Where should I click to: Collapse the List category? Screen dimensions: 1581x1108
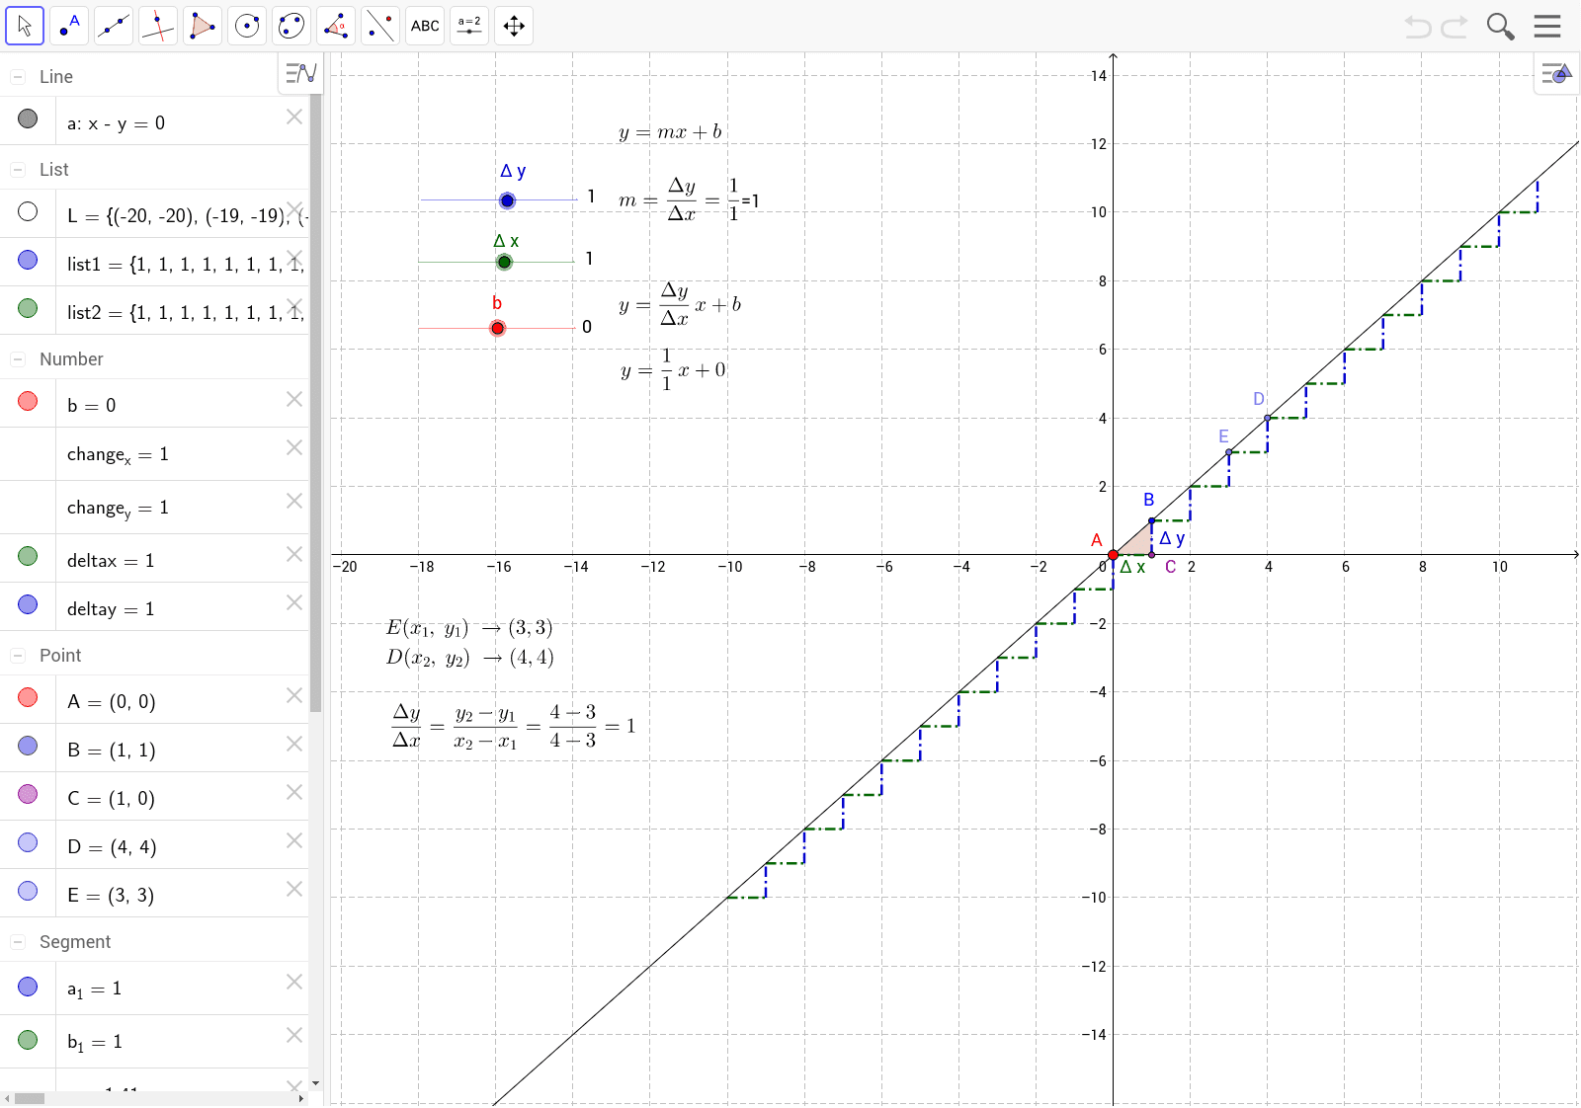[x=17, y=170]
